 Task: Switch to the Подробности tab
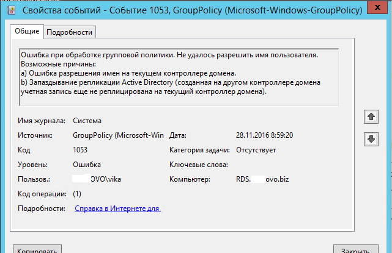[x=70, y=32]
